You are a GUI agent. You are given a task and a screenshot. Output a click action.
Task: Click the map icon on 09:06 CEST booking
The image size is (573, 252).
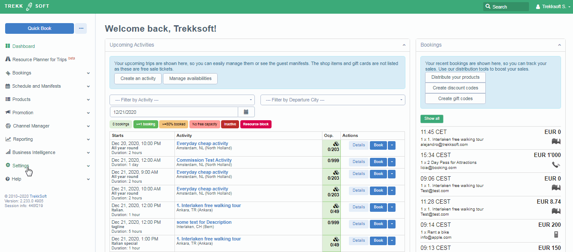coord(556,188)
